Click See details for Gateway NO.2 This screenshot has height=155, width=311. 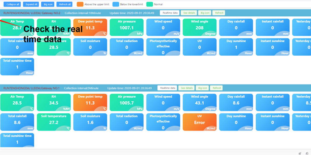[x=189, y=13]
